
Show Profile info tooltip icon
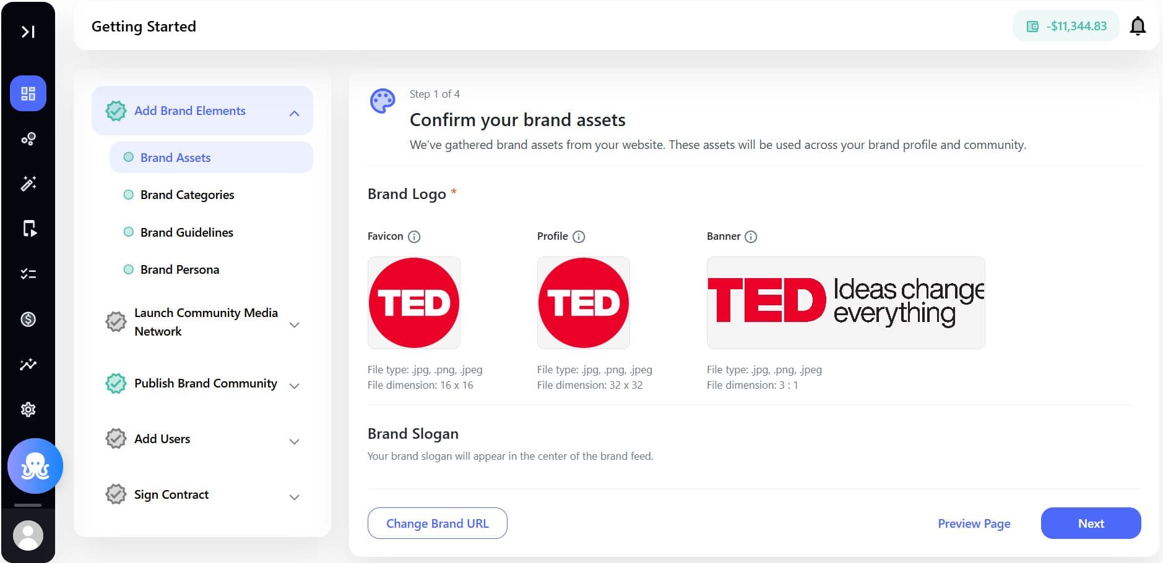(x=579, y=237)
